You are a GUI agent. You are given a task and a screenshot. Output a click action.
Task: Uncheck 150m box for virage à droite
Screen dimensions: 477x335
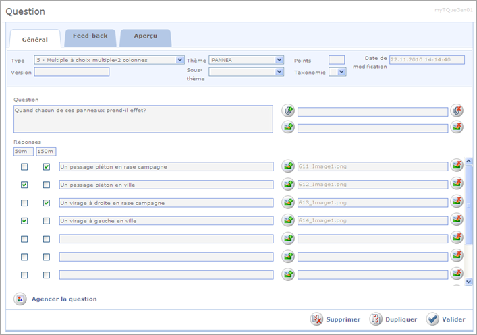click(47, 203)
